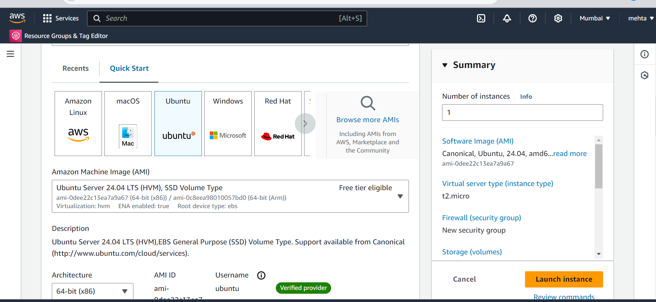Click the New security group text

click(x=474, y=230)
